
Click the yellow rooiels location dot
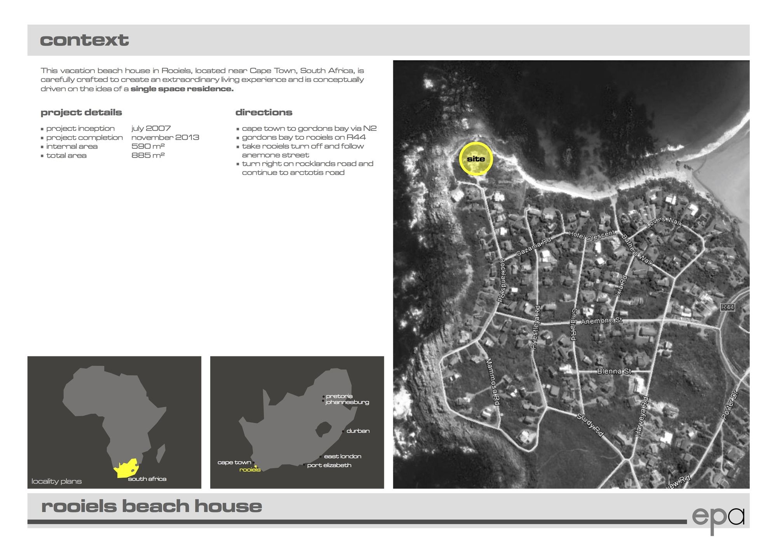coord(256,466)
